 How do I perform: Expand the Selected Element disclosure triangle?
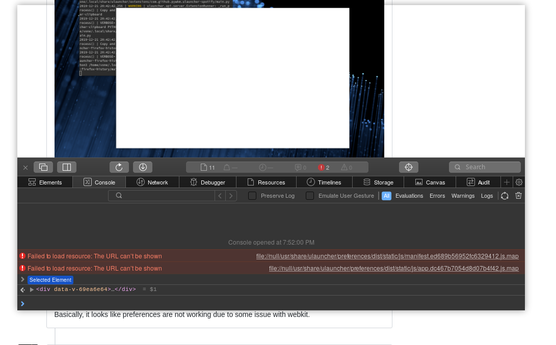coord(22,279)
